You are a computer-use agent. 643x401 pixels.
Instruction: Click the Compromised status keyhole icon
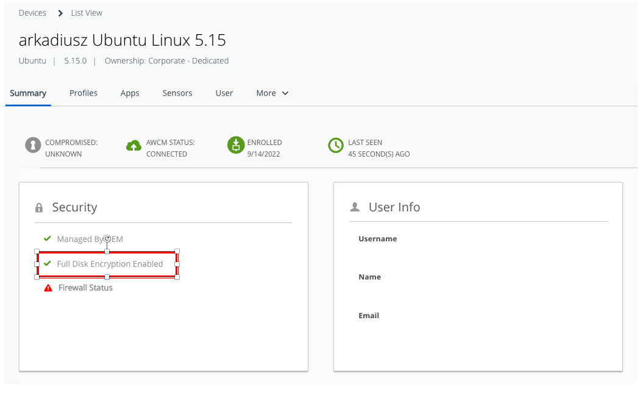point(32,146)
